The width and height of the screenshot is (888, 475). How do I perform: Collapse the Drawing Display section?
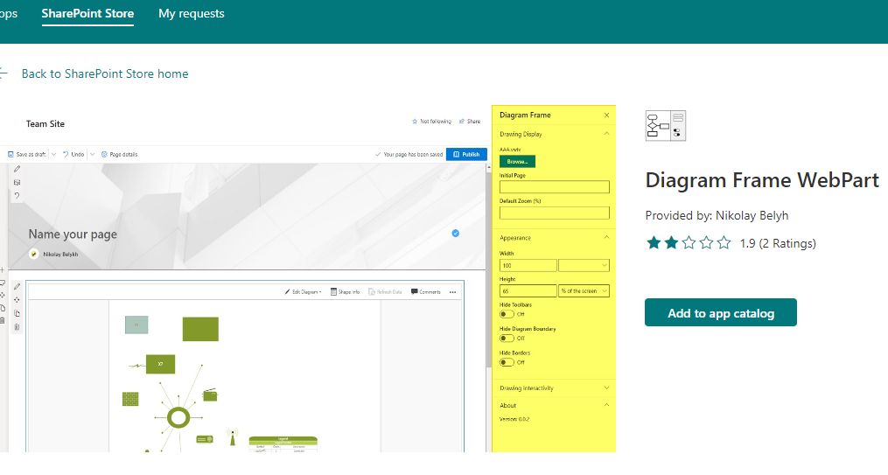point(606,134)
